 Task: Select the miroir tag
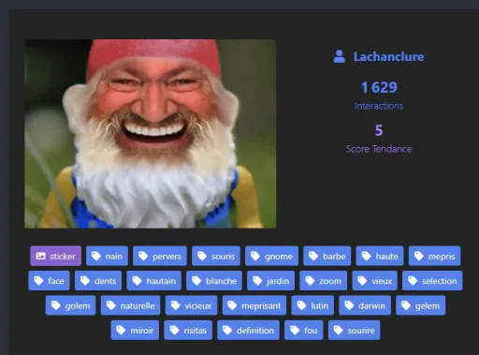[x=135, y=330]
